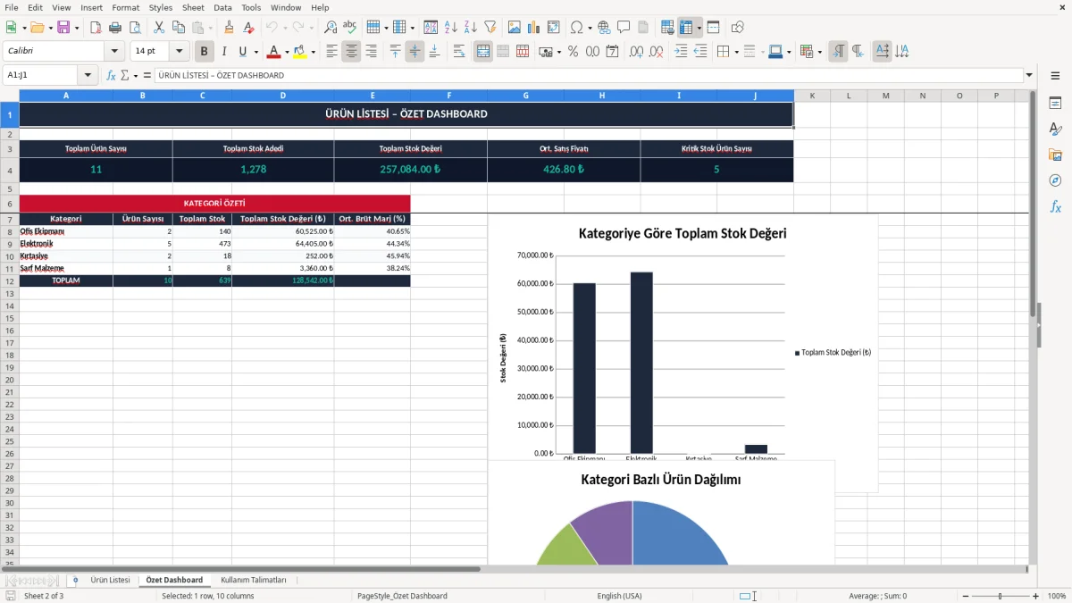This screenshot has height=603, width=1072.
Task: Click the zoom slider handle in status bar
Action: pyautogui.click(x=1001, y=596)
